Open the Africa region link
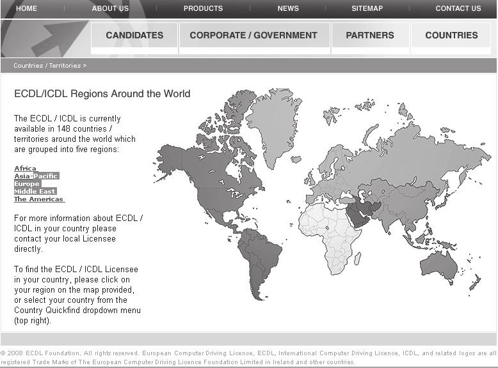This screenshot has width=498, height=368. (x=26, y=168)
